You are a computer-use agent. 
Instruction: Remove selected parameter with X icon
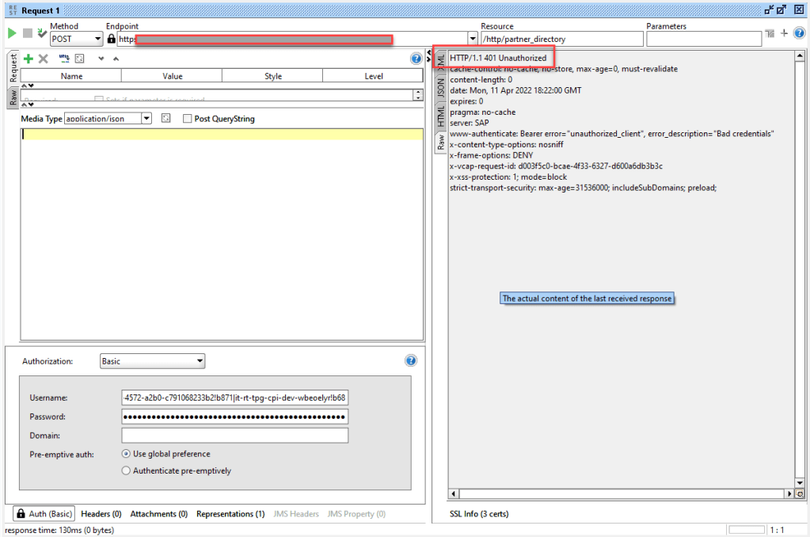click(x=44, y=59)
